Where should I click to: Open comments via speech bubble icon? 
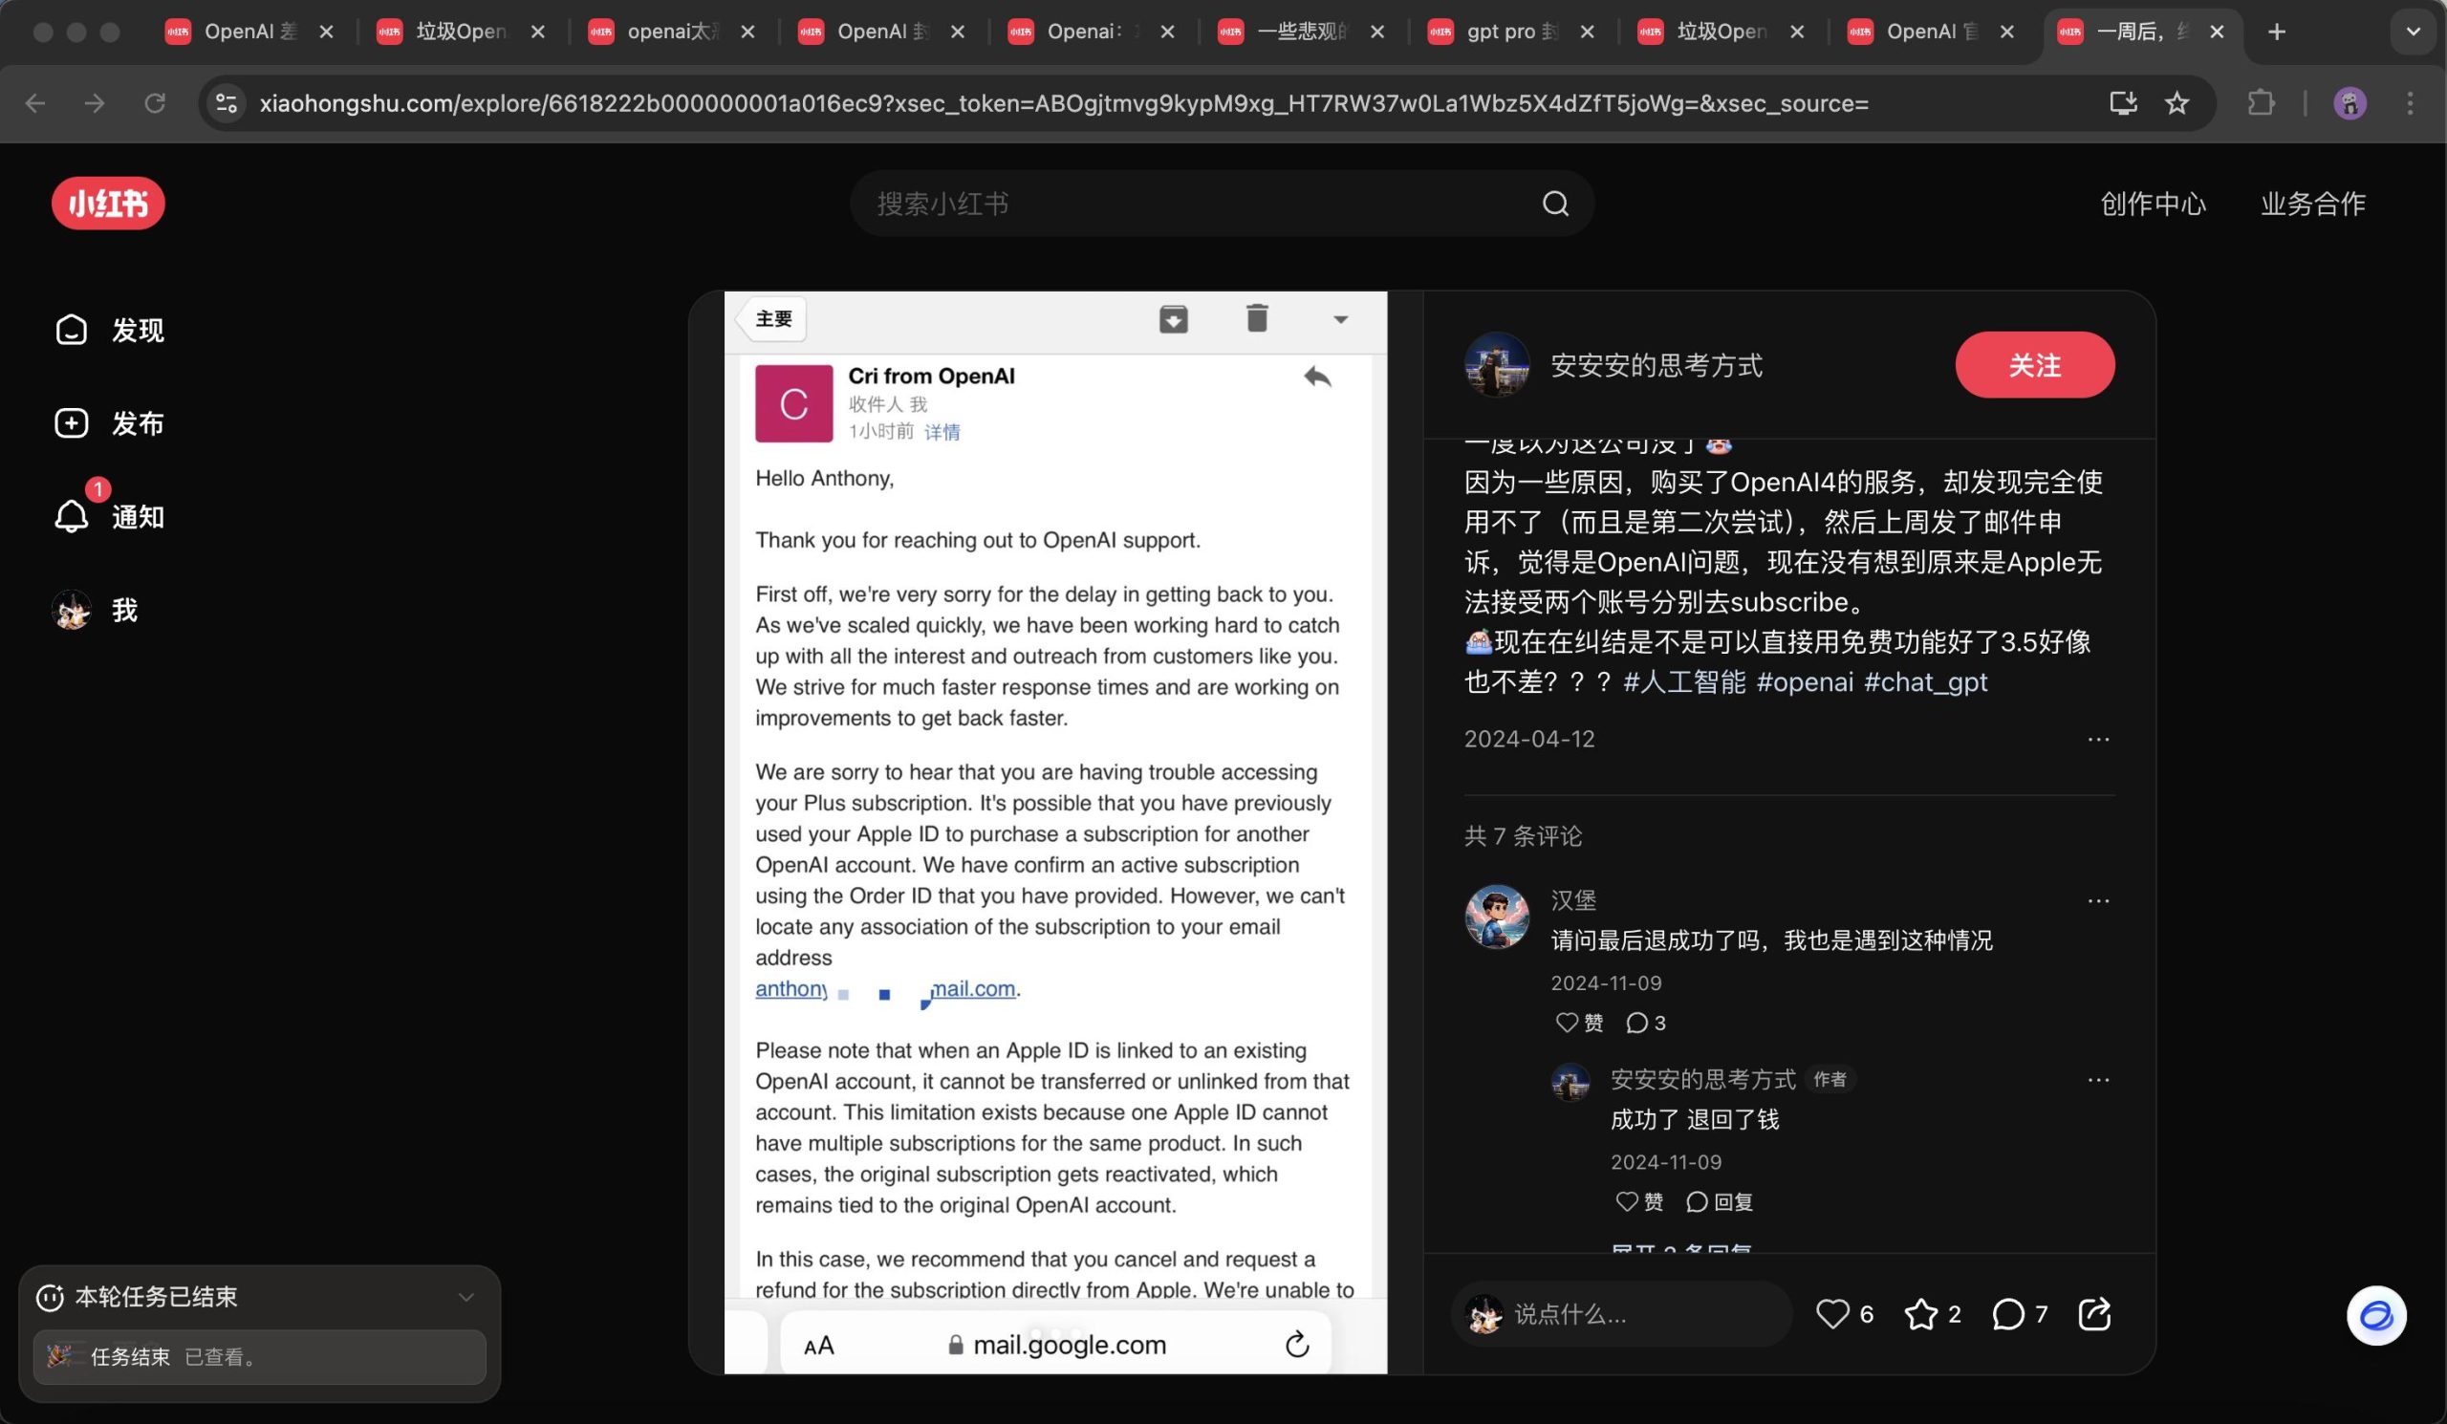(x=2007, y=1313)
